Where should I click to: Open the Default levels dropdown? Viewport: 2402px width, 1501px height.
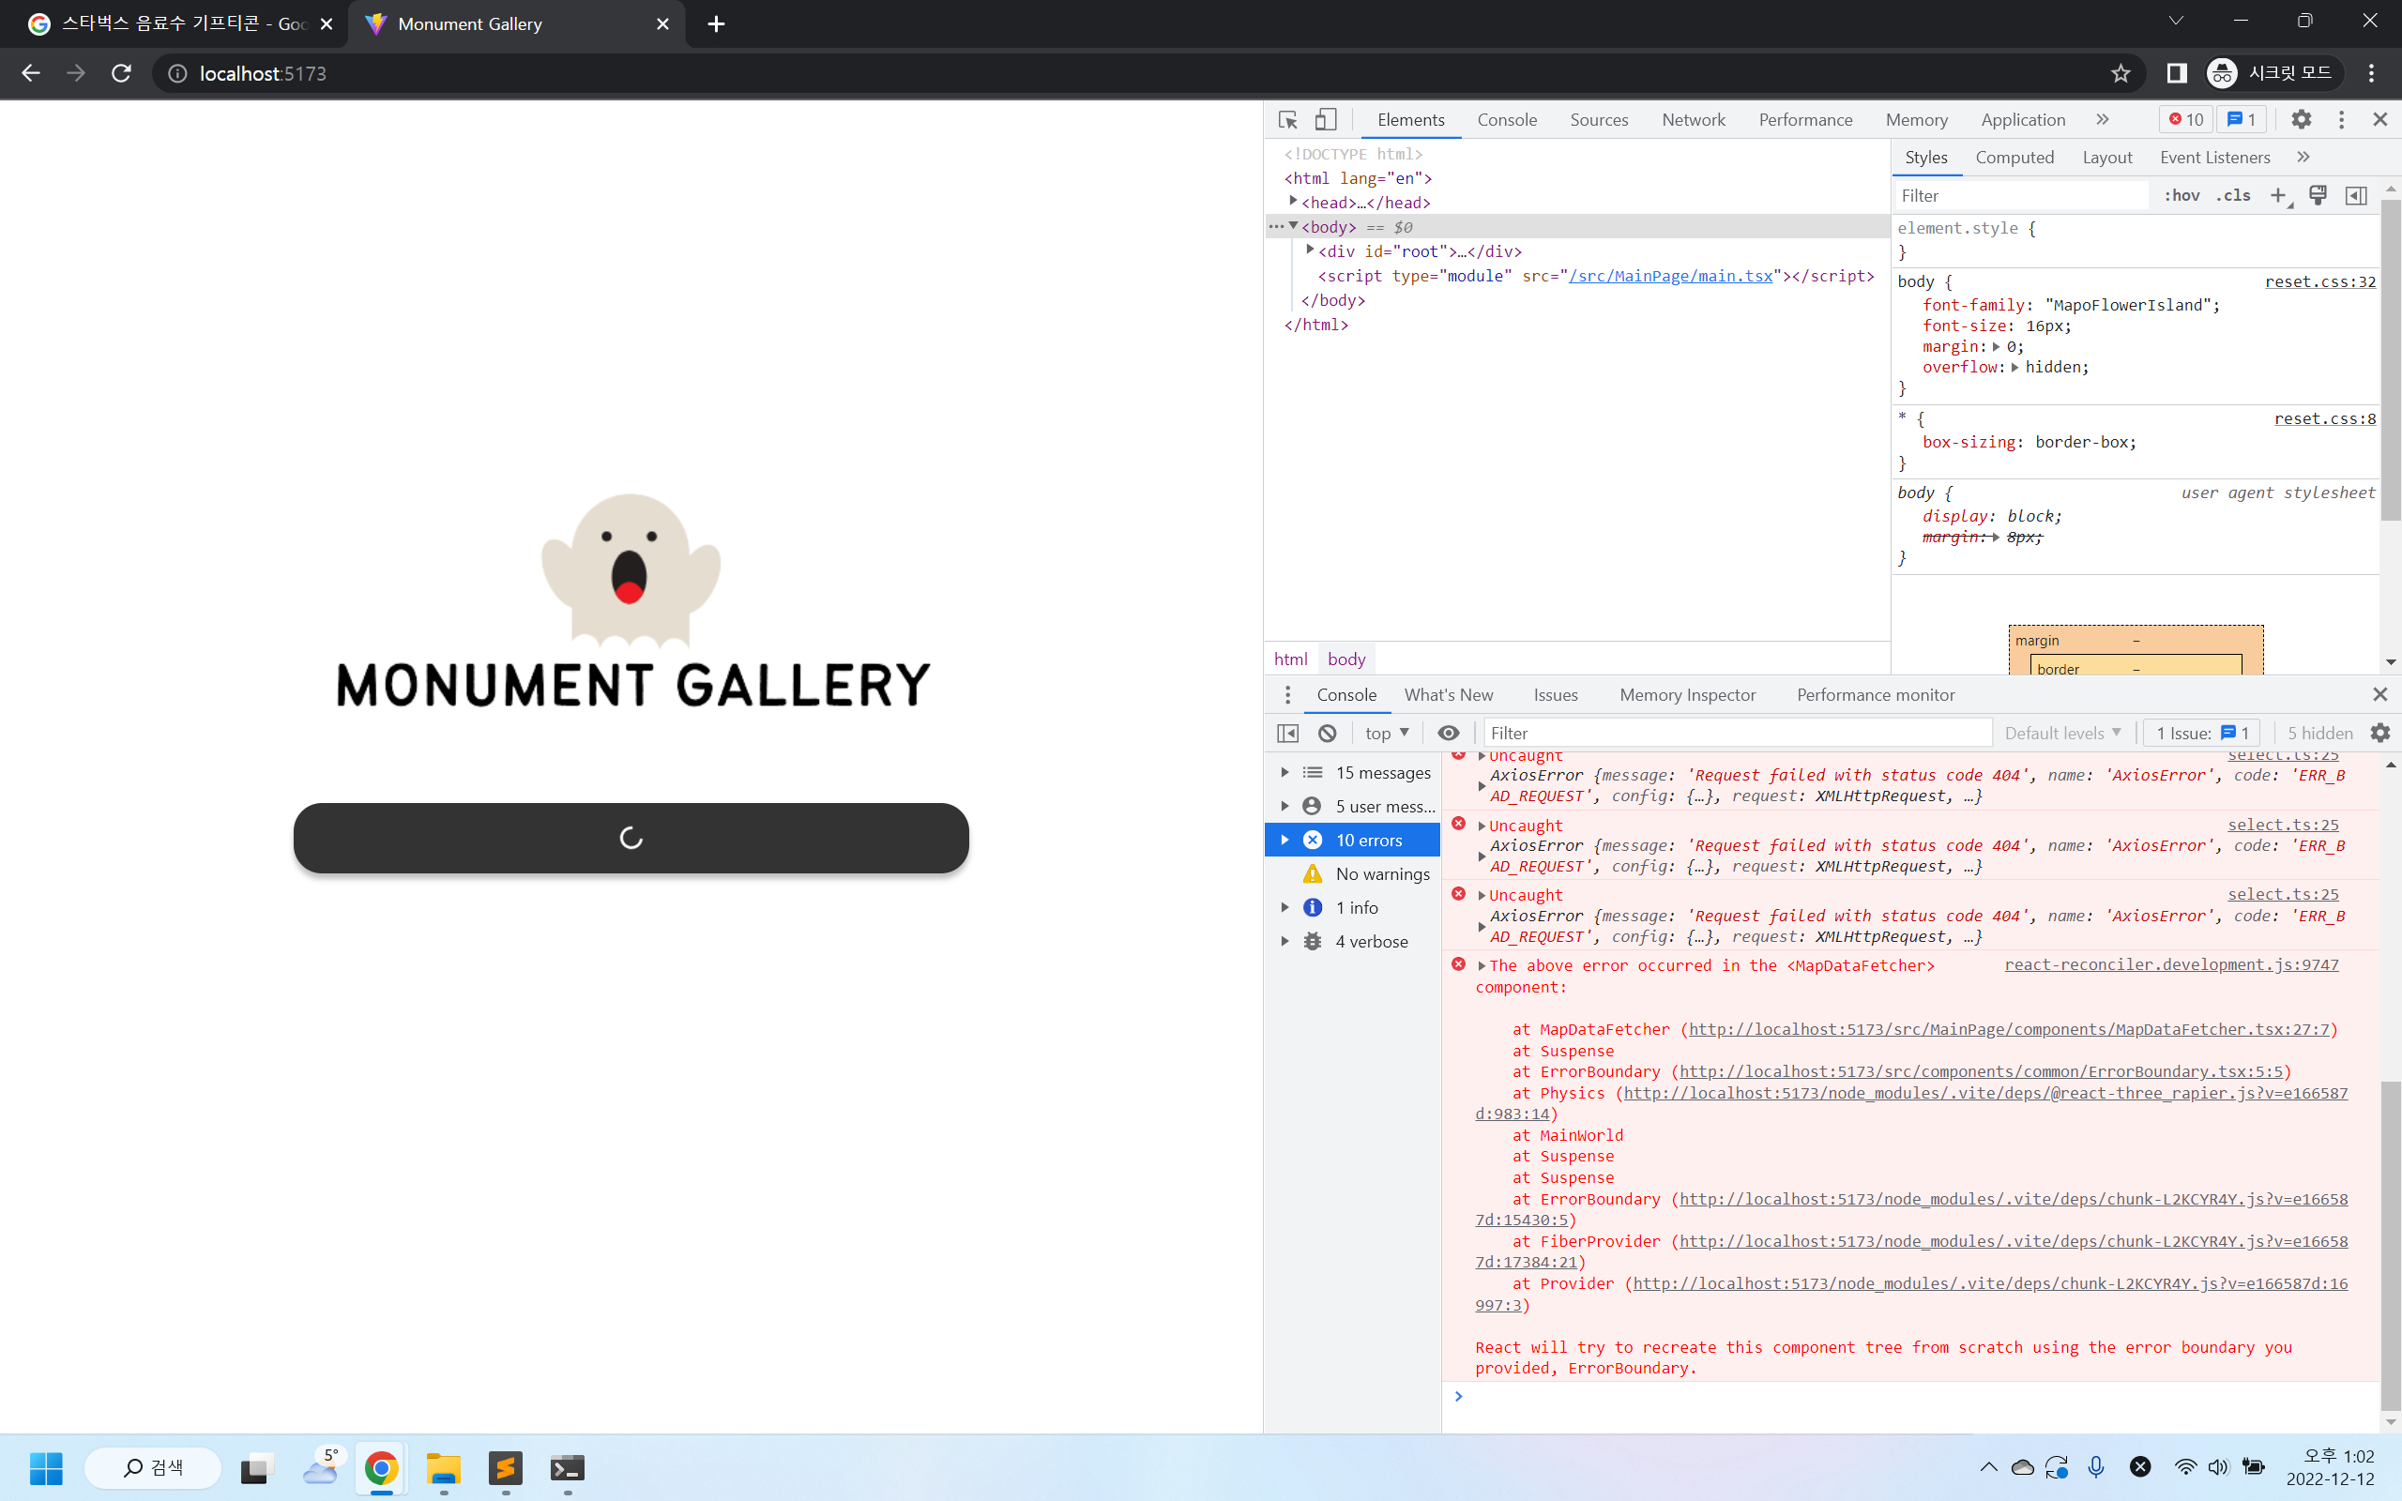pyautogui.click(x=2061, y=733)
